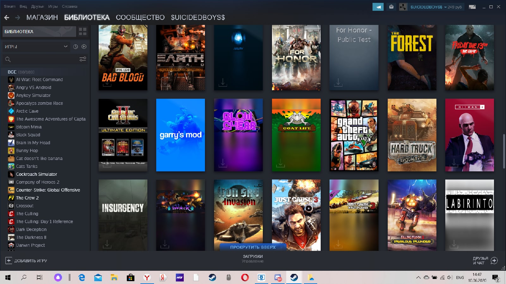Collapse the ВСЕ games list
This screenshot has width=506, height=284.
pyautogui.click(x=21, y=72)
